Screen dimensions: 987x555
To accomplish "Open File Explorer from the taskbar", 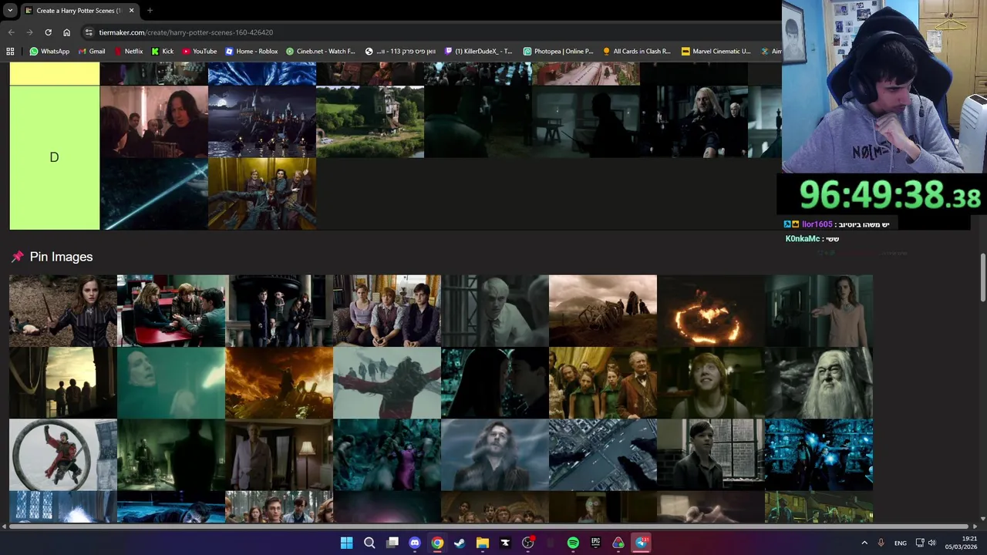I will click(483, 543).
